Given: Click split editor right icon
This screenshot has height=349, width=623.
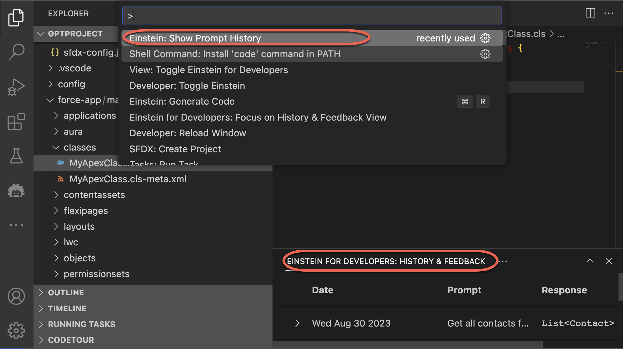Looking at the screenshot, I should tap(590, 13).
